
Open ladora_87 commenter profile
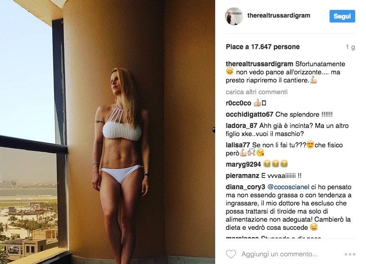click(x=241, y=126)
